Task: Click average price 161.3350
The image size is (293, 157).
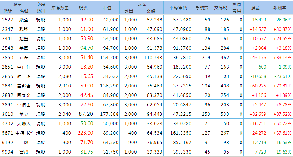Action: (181, 133)
